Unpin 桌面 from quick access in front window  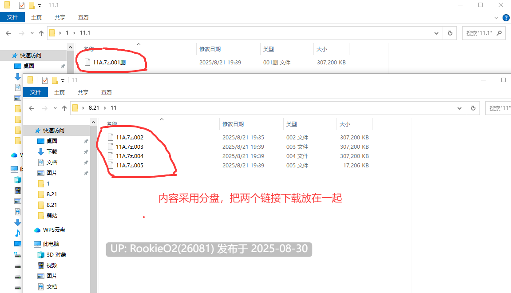86,141
